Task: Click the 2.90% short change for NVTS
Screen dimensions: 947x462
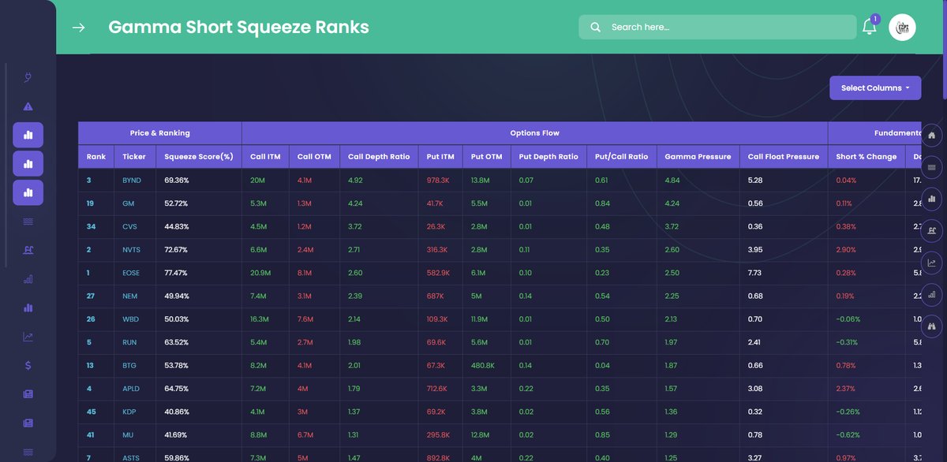Action: click(x=847, y=250)
